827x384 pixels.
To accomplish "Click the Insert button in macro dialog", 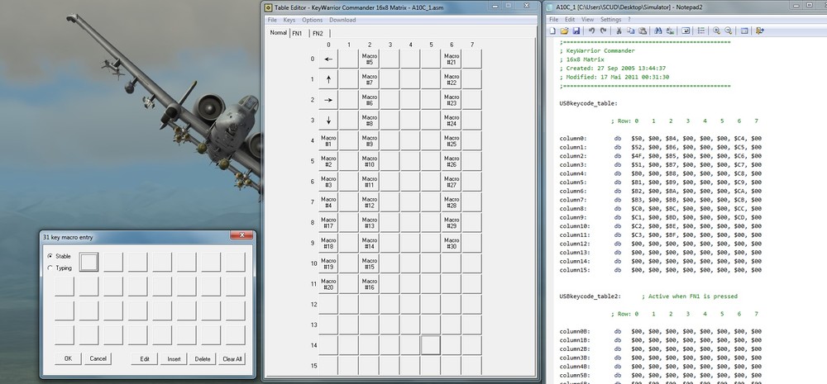I will point(174,358).
